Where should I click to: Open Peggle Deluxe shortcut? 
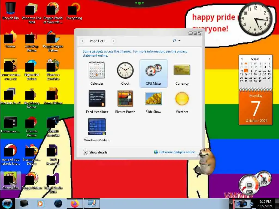[32, 181]
